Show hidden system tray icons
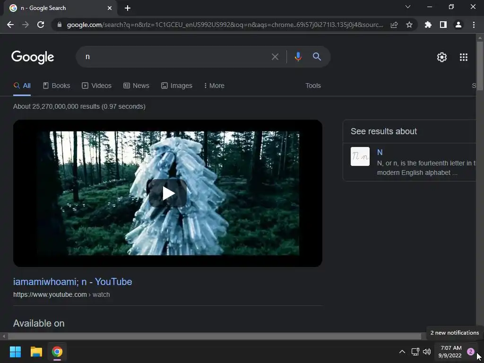484x363 pixels. click(402, 352)
